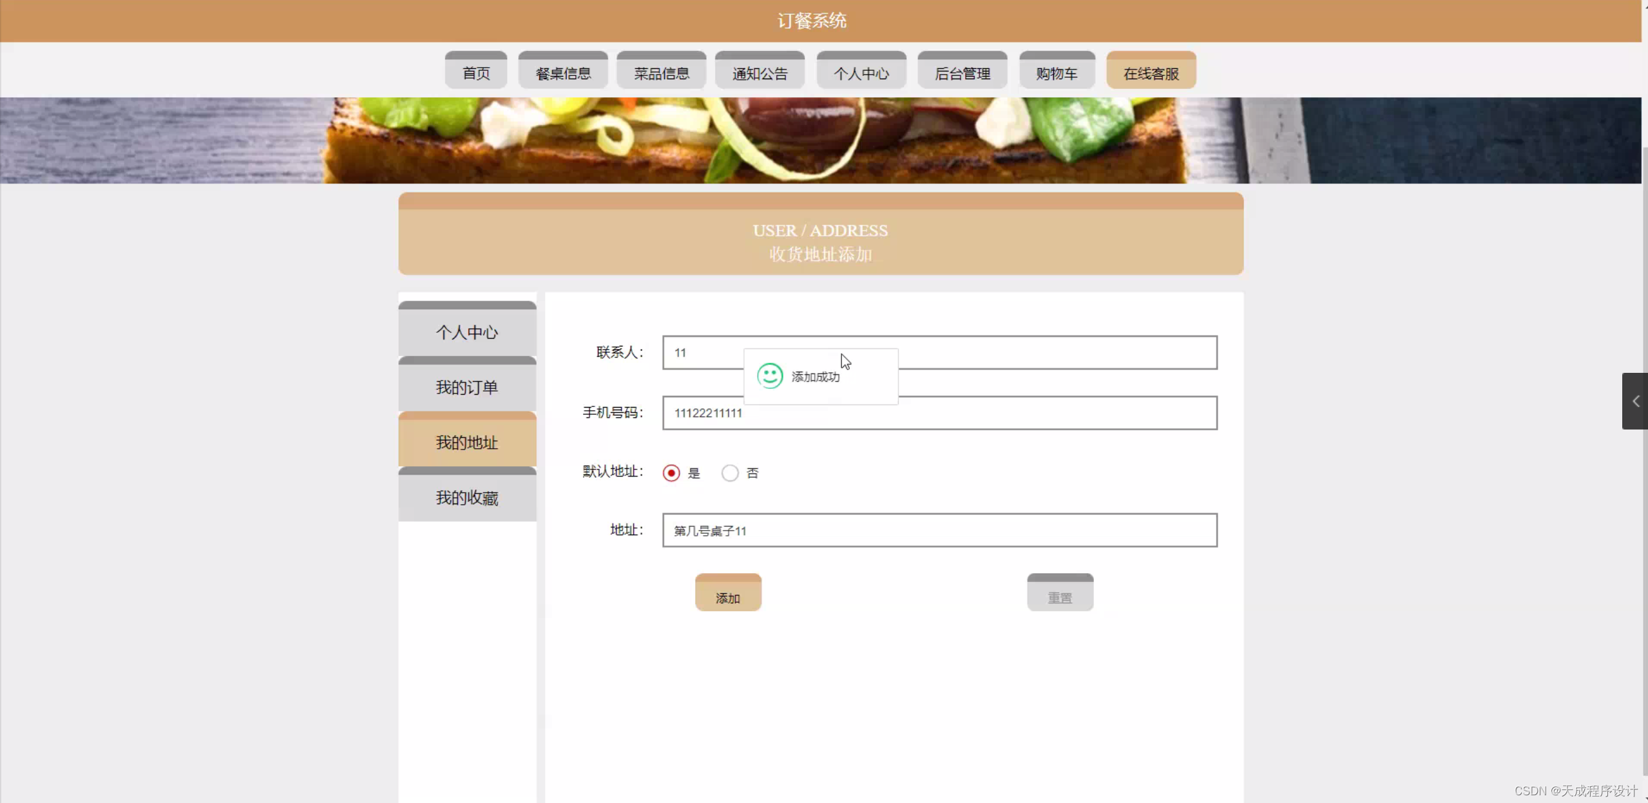Image resolution: width=1648 pixels, height=803 pixels.
Task: Open 菜品信息 navigation item
Action: click(661, 73)
